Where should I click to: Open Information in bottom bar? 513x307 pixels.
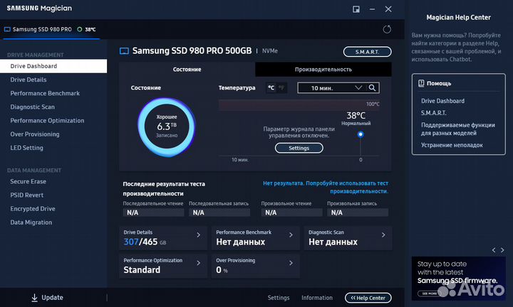click(x=316, y=298)
